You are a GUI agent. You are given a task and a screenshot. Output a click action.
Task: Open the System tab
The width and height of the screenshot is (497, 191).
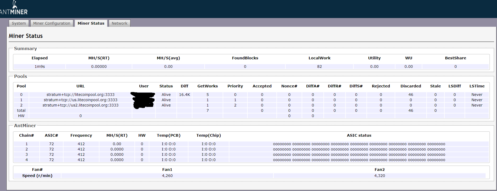point(19,23)
